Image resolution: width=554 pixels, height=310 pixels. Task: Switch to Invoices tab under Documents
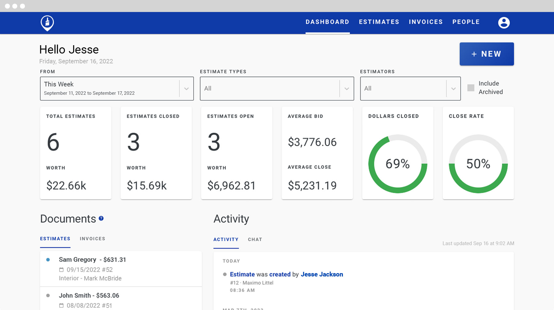[92, 239]
